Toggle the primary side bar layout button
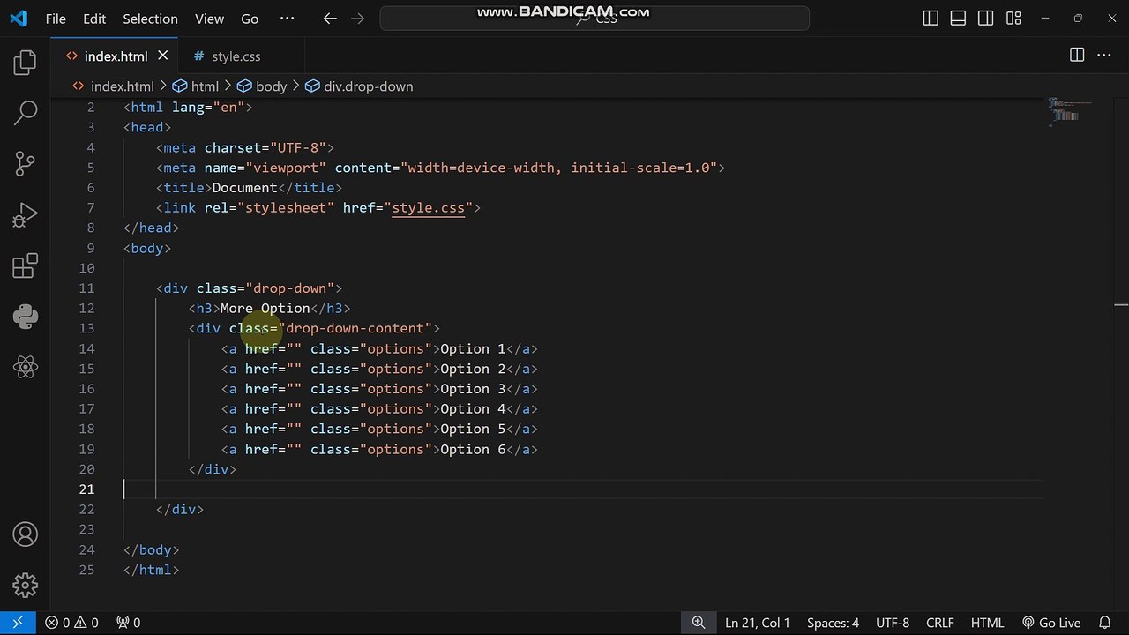The height and width of the screenshot is (635, 1129). (931, 19)
